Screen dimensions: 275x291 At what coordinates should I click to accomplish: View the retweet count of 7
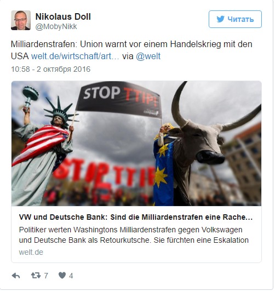coord(46,277)
